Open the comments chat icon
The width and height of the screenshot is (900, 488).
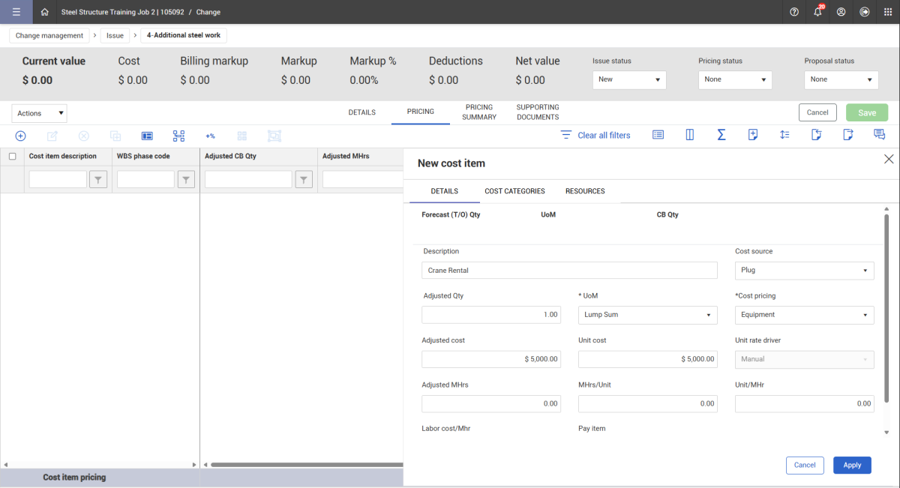879,135
